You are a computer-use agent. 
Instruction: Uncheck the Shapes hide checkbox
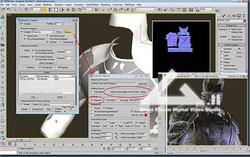tap(222, 52)
